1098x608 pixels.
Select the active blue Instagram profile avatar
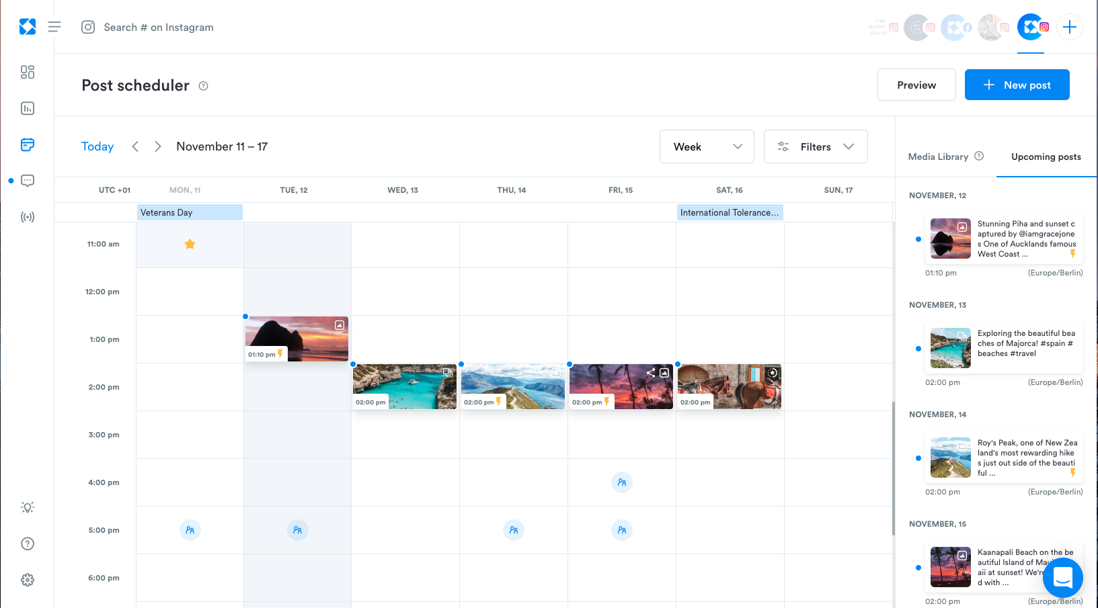click(x=1031, y=28)
